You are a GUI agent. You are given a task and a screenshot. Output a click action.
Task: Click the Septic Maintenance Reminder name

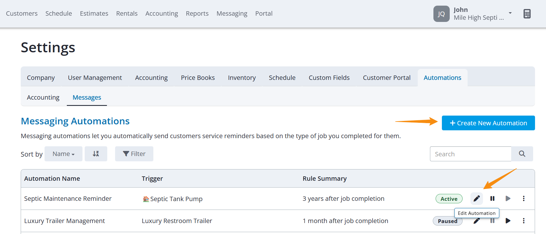point(68,199)
